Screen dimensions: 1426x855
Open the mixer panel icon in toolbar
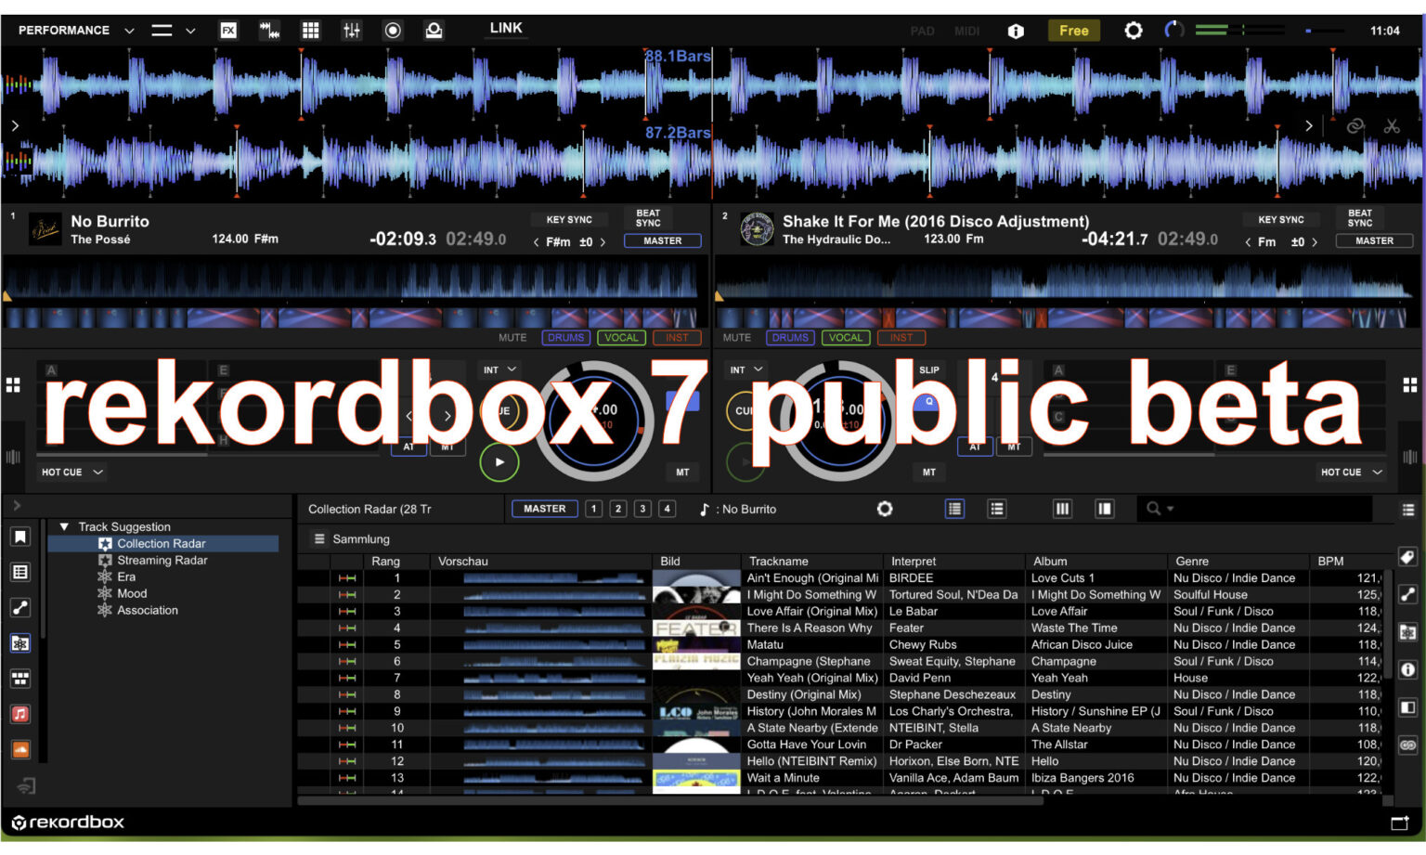352,31
